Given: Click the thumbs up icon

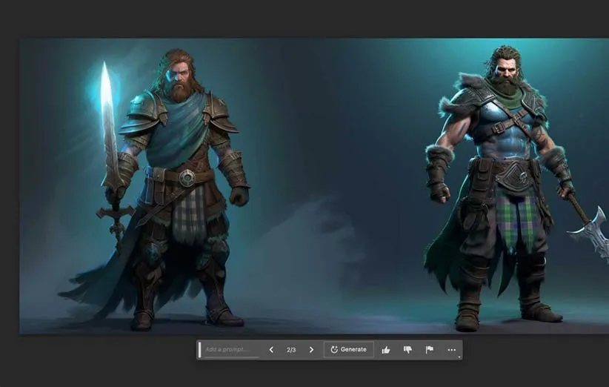Looking at the screenshot, I should tap(386, 350).
